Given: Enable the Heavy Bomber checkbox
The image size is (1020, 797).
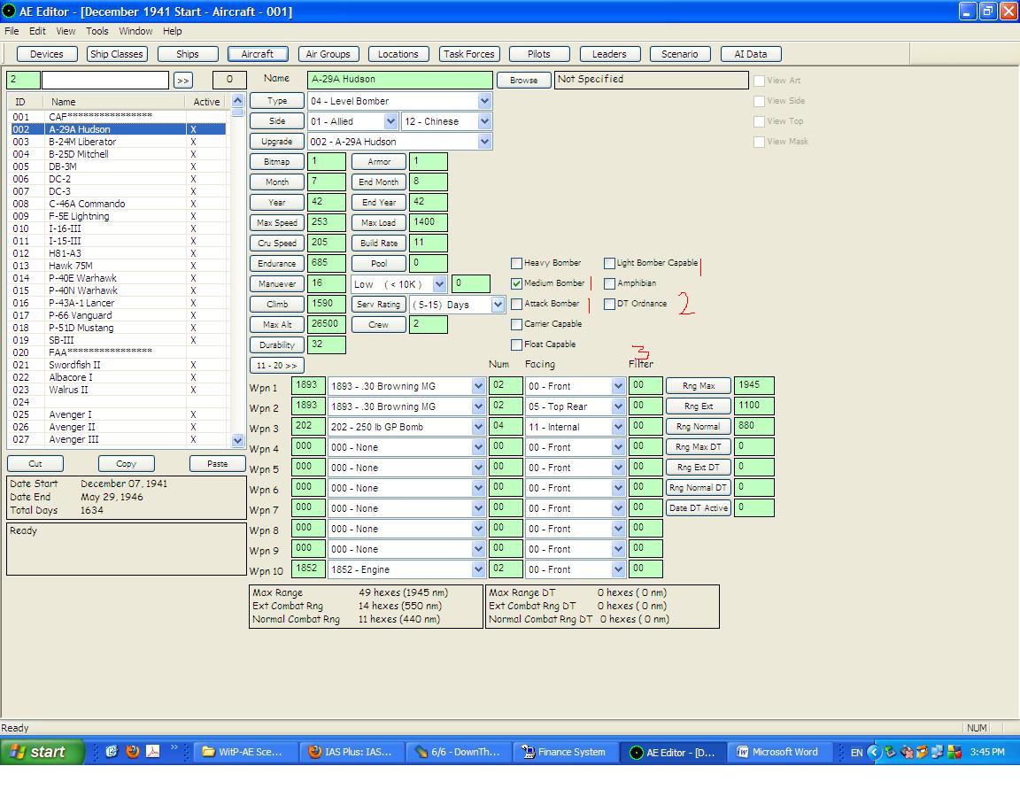Looking at the screenshot, I should (x=517, y=263).
